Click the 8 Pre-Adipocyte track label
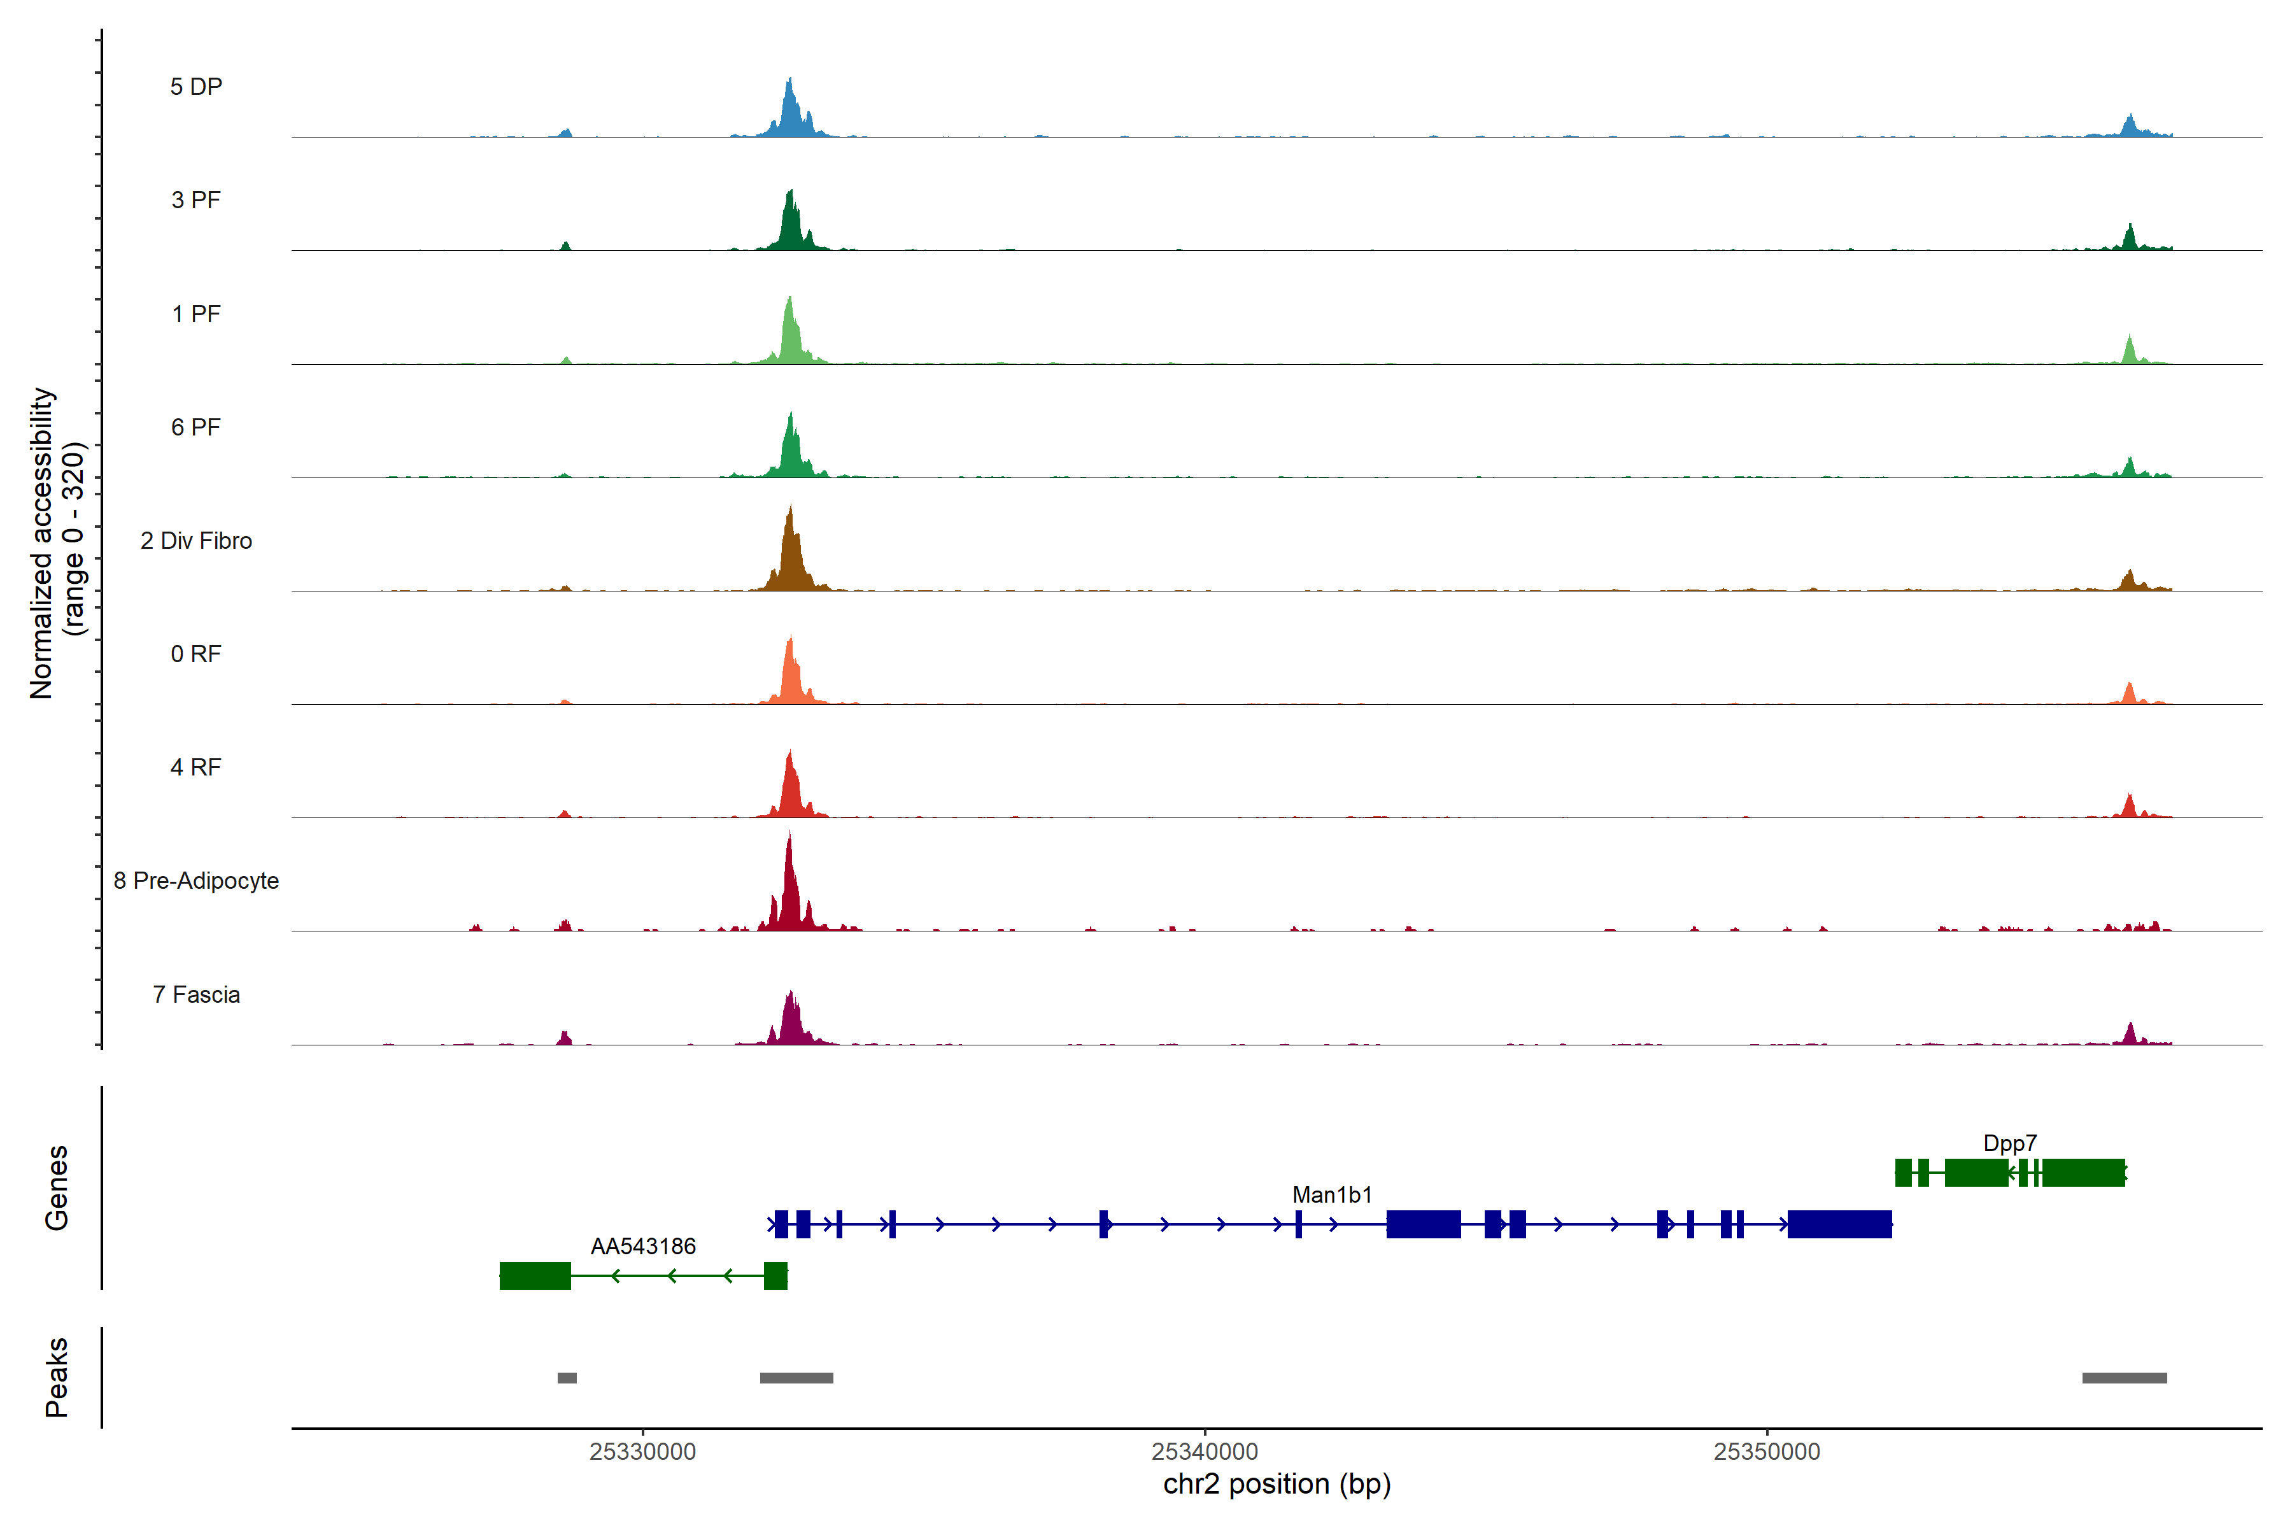The height and width of the screenshot is (1528, 2292). (x=196, y=881)
